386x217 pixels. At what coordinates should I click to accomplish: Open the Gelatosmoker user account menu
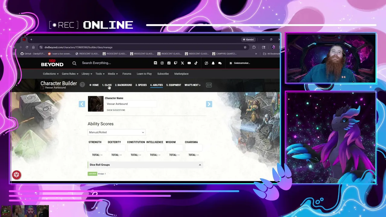point(240,63)
